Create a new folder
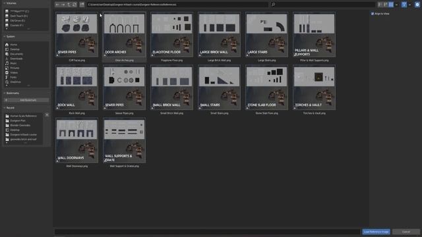This screenshot has width=422, height=237. coord(82,5)
